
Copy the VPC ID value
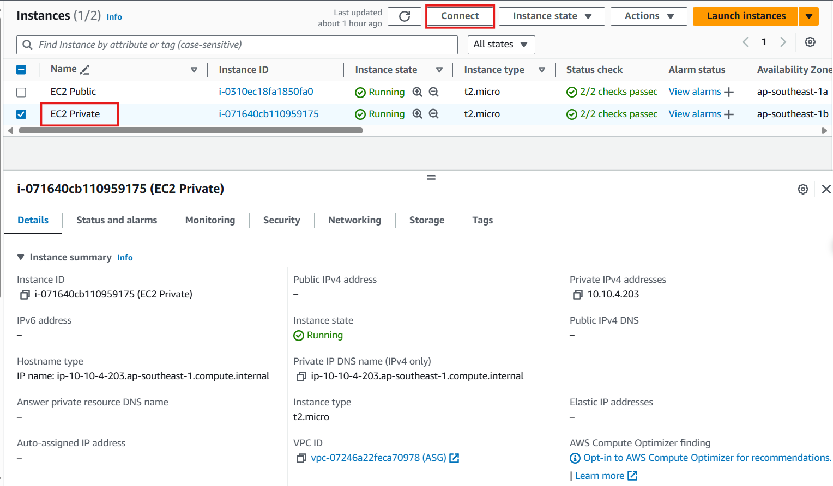(x=301, y=458)
